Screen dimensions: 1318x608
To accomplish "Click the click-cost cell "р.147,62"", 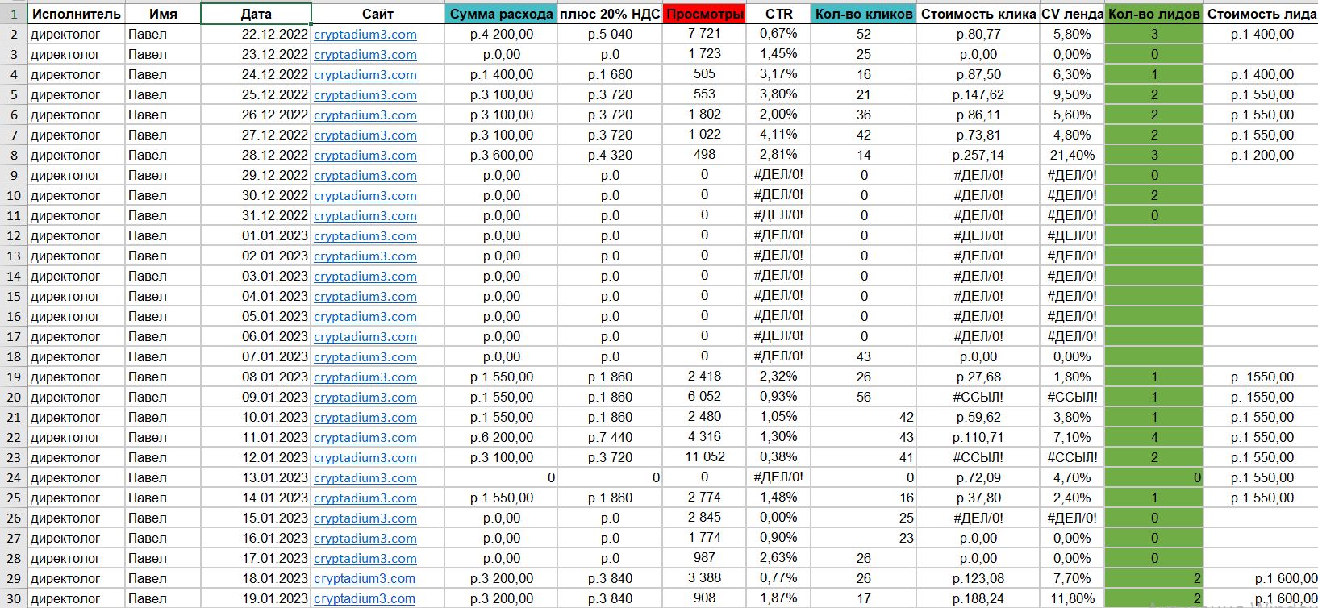I will click(x=978, y=94).
